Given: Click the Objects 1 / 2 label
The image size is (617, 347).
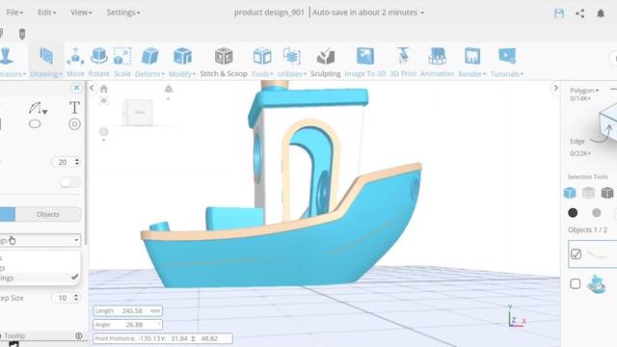Looking at the screenshot, I should pyautogui.click(x=587, y=229).
